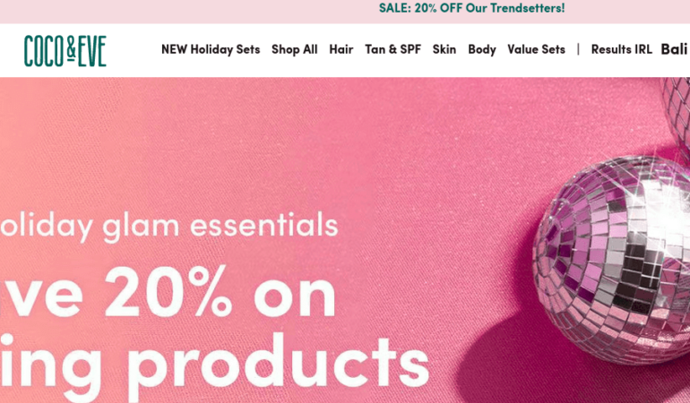Click the holiday glam essentials banner text
The width and height of the screenshot is (690, 403).
169,226
